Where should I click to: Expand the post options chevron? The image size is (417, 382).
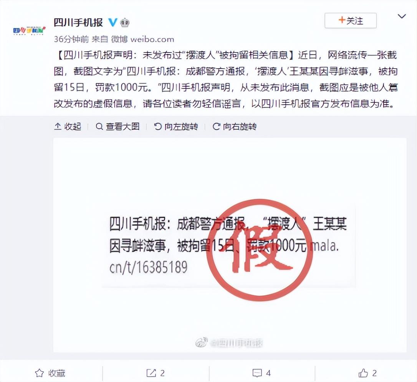[x=402, y=16]
